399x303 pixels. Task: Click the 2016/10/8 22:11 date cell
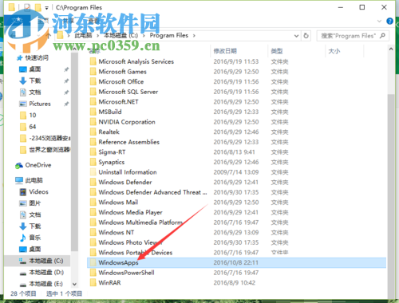point(235,263)
